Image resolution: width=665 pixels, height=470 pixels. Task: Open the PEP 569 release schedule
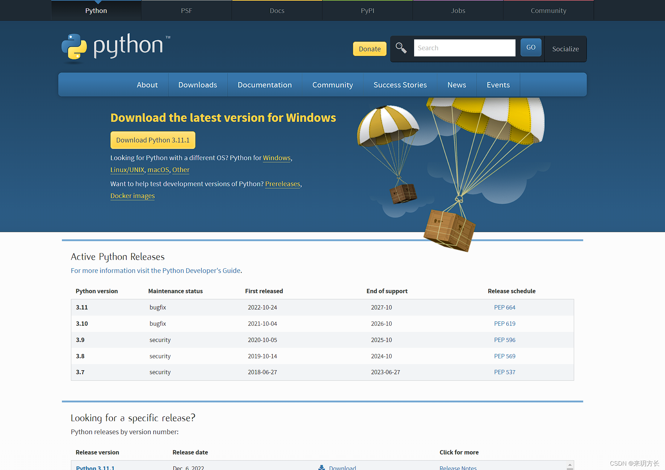505,356
